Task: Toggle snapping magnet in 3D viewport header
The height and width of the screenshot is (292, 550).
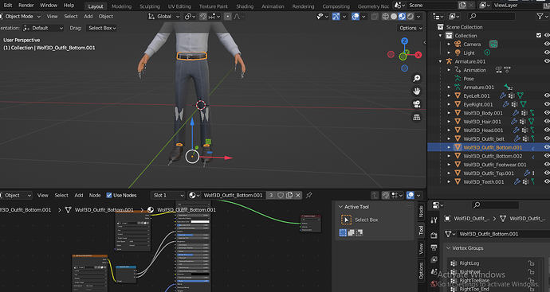Action: [x=203, y=17]
